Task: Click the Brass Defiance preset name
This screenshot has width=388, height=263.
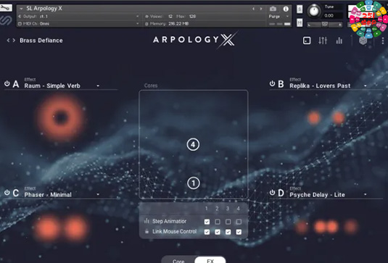Action: tap(41, 41)
